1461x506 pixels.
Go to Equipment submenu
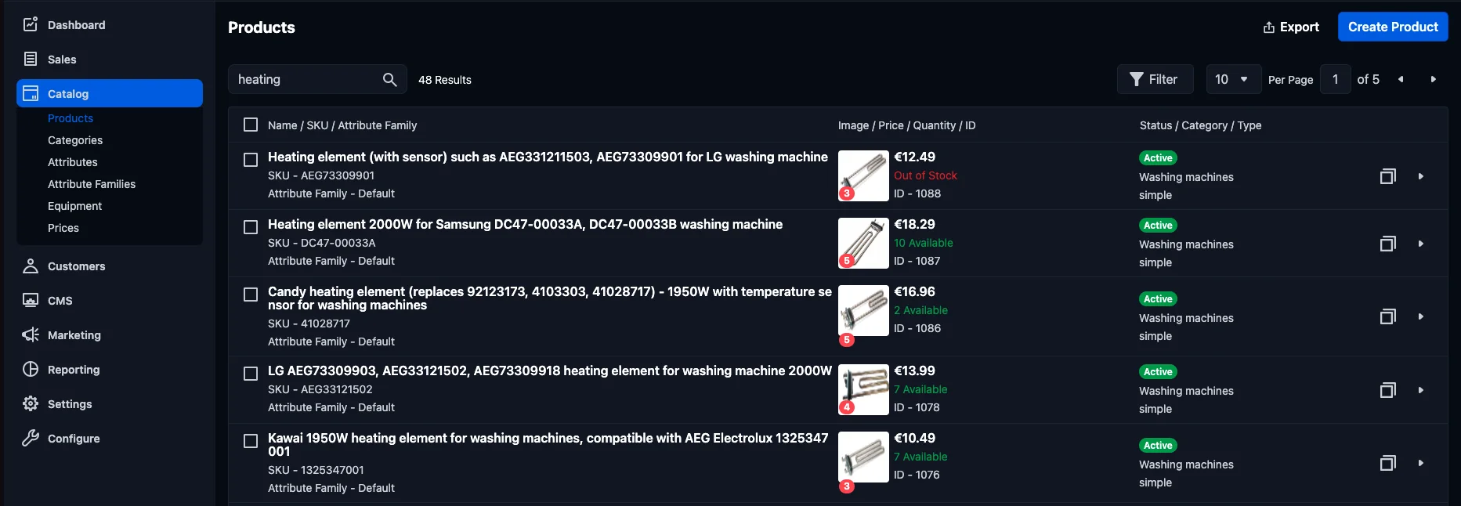click(x=74, y=206)
